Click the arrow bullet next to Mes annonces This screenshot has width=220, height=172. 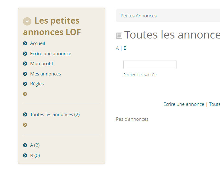point(25,74)
